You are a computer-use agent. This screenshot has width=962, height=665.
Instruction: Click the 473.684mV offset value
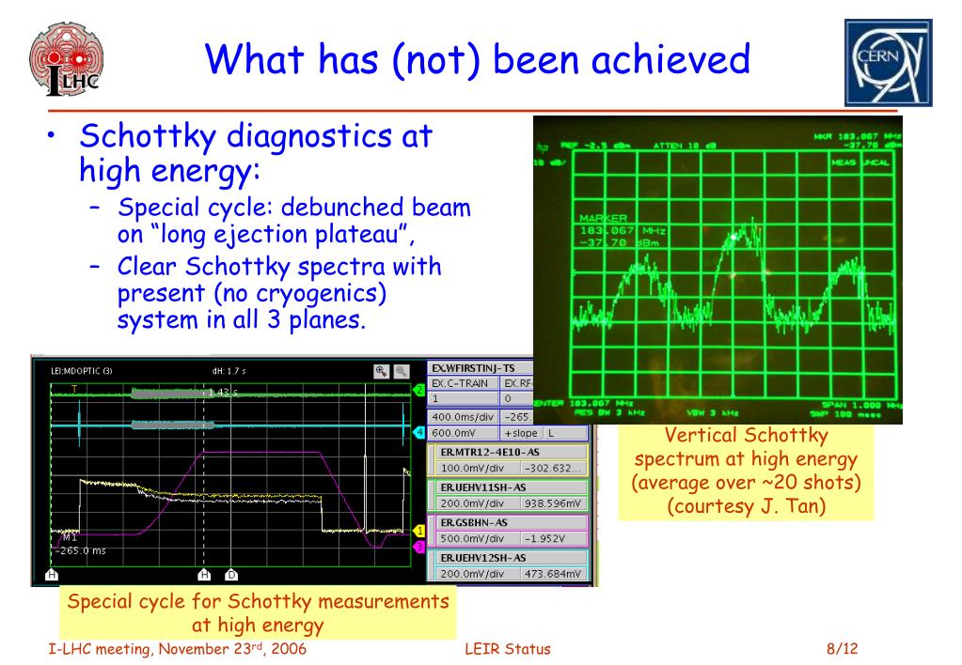click(555, 574)
